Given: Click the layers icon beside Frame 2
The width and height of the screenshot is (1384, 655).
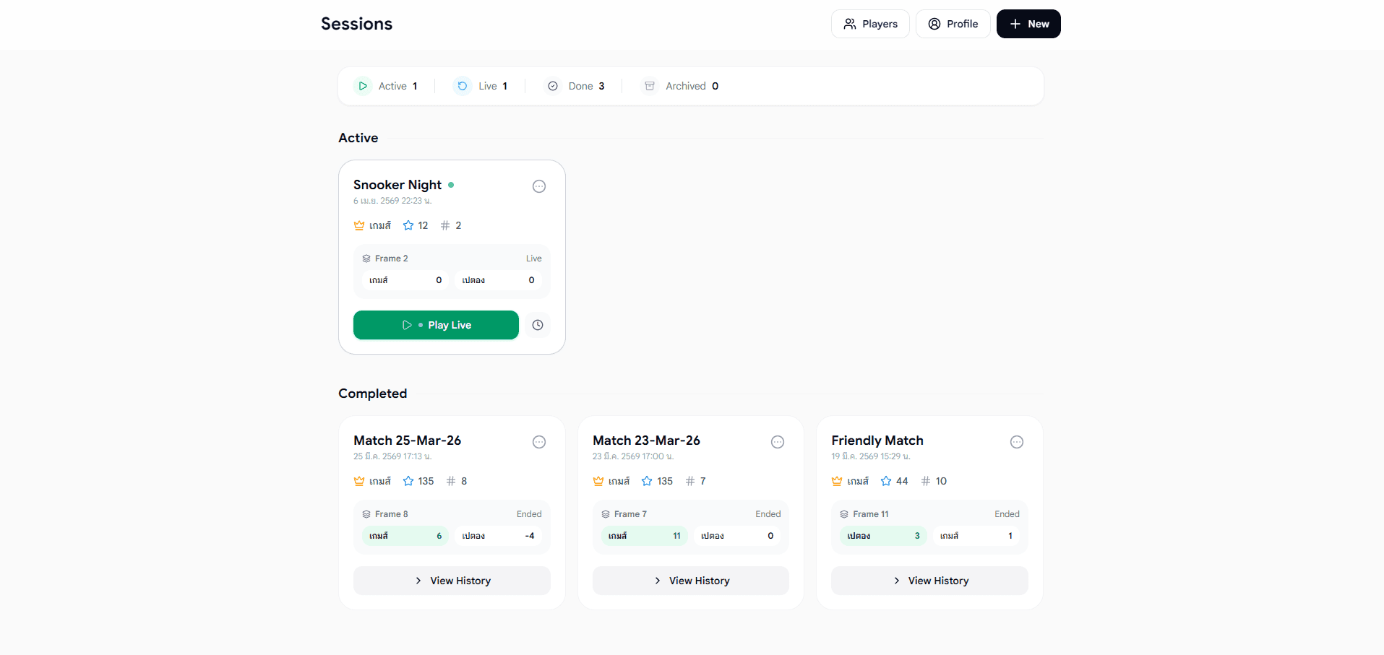Looking at the screenshot, I should pos(366,259).
